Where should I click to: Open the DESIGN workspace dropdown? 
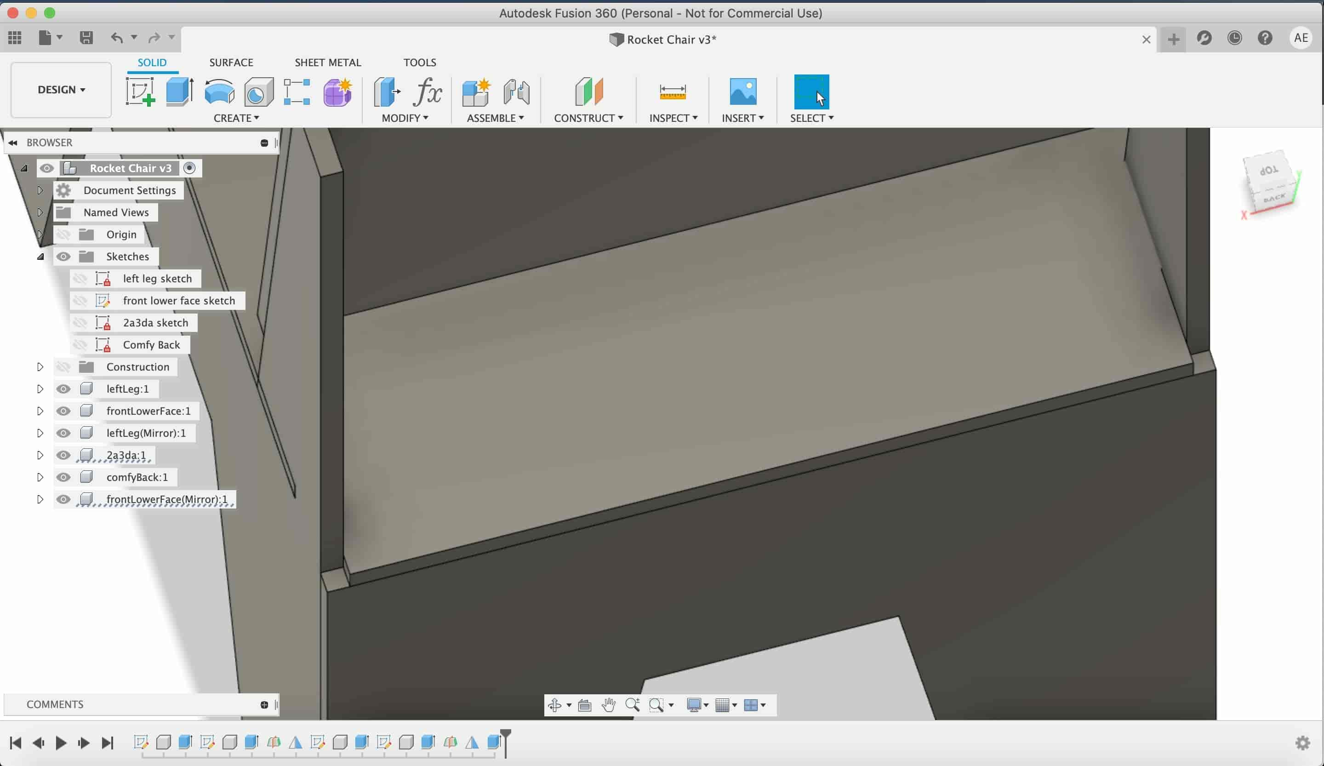click(x=61, y=90)
